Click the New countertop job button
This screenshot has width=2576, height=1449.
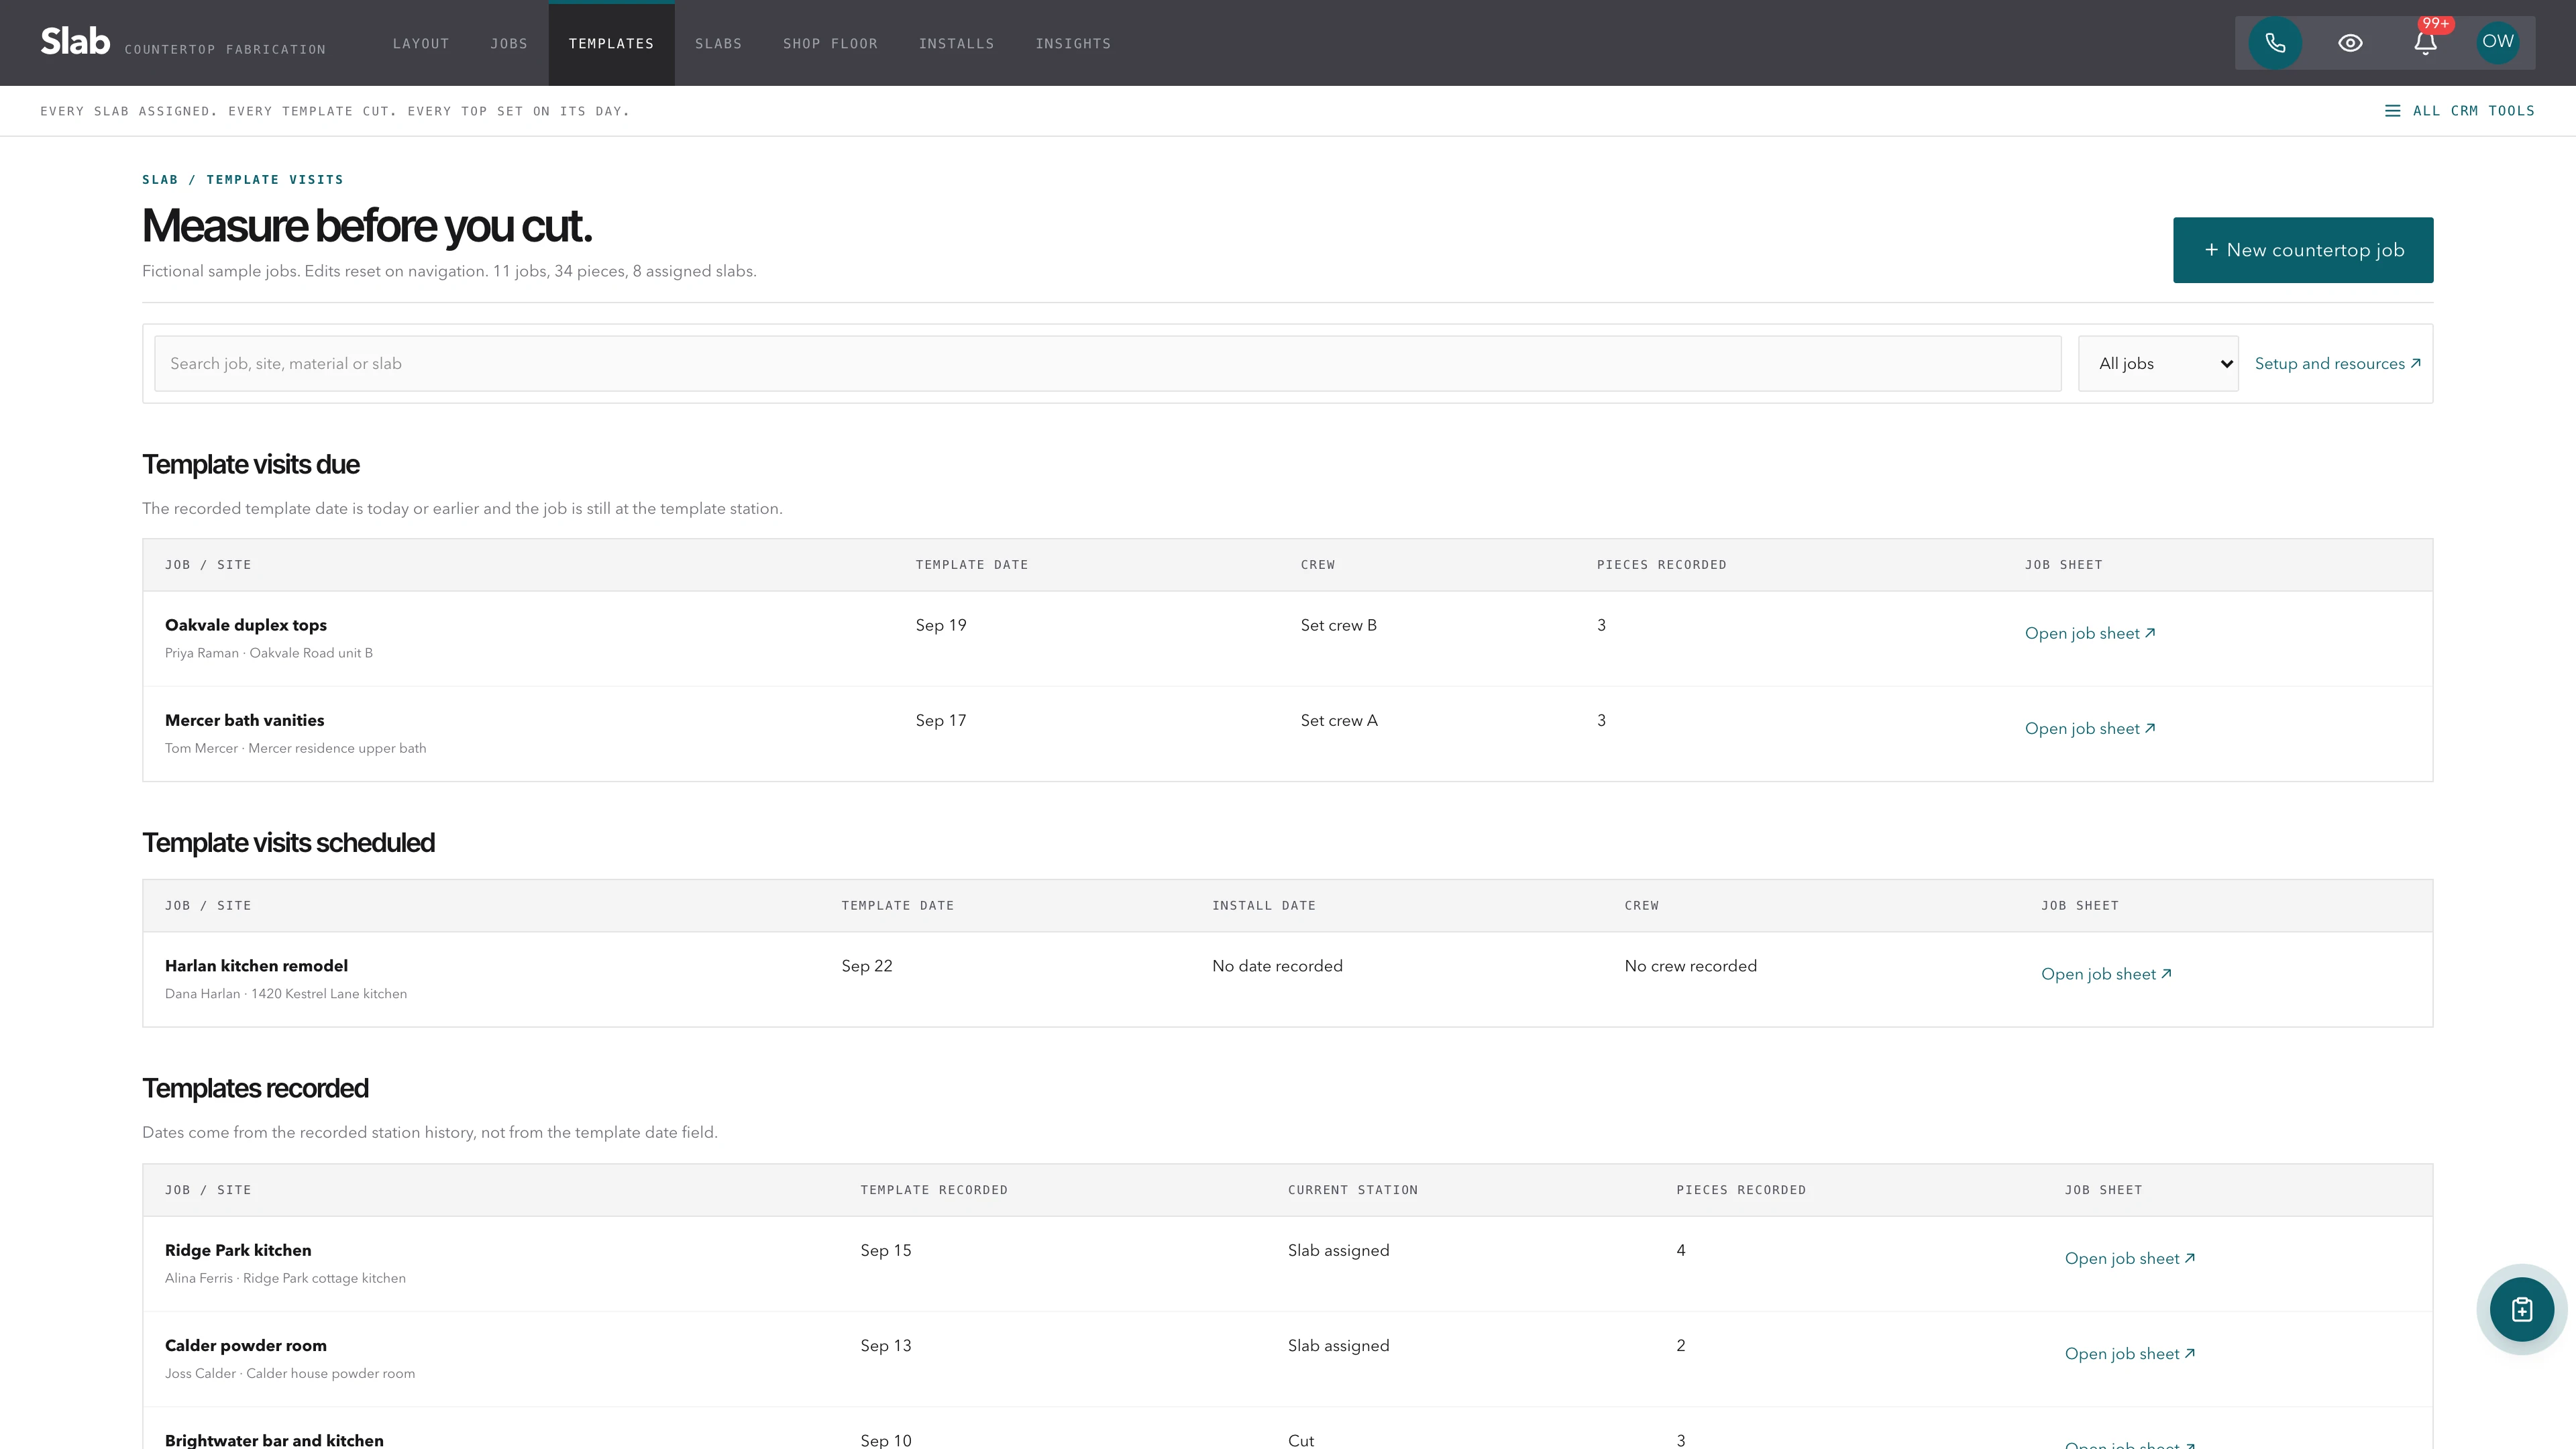click(x=2303, y=250)
